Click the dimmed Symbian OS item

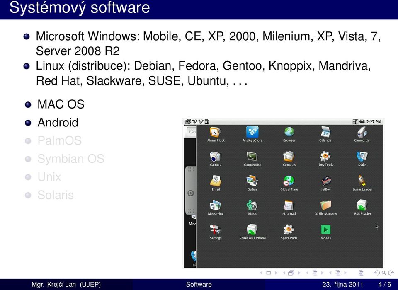(x=71, y=159)
